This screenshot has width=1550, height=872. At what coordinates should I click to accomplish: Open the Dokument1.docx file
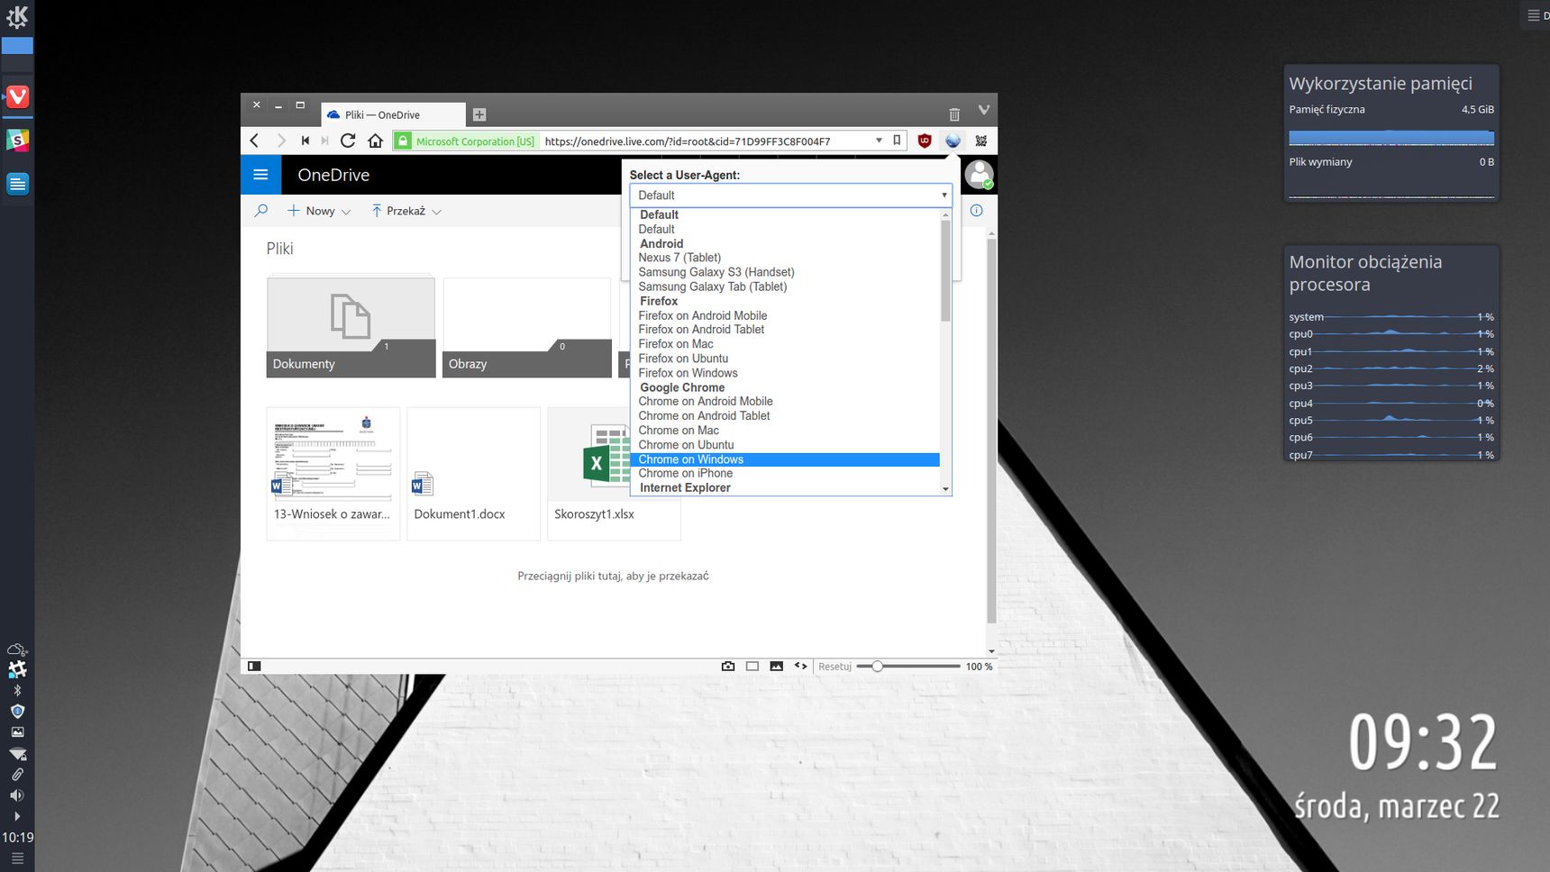pyautogui.click(x=473, y=473)
